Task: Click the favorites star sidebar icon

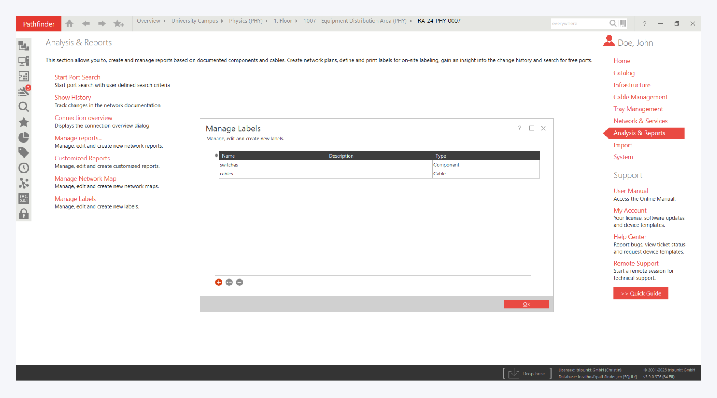Action: (x=24, y=122)
